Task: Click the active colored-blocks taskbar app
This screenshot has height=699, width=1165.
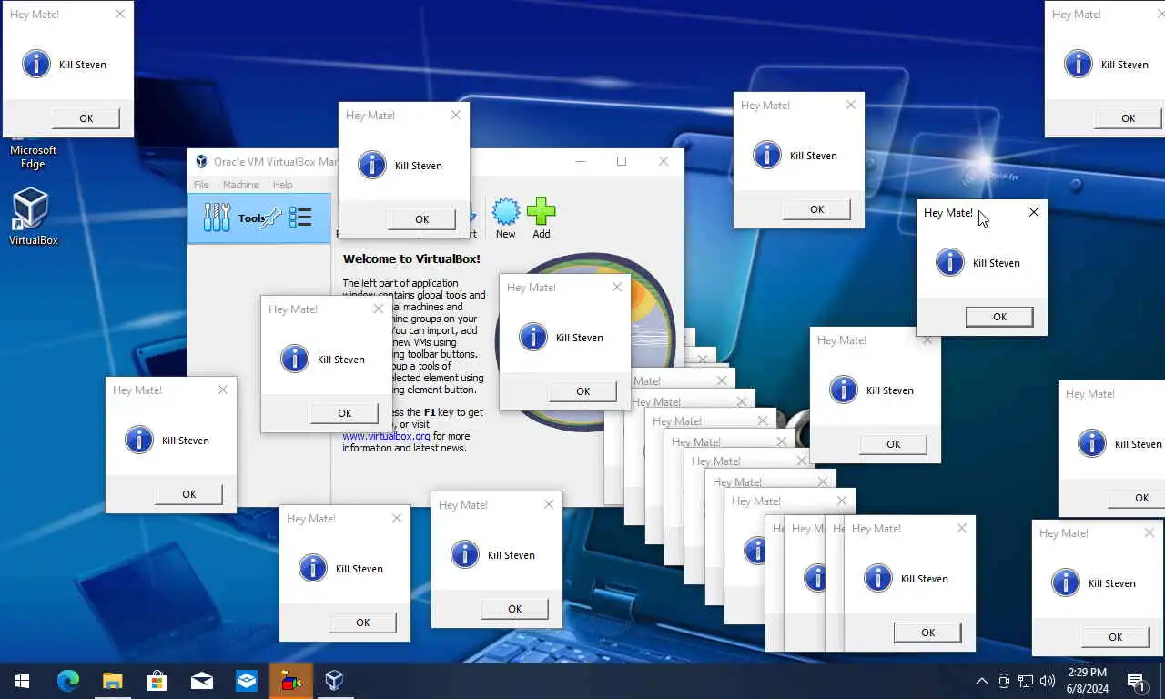Action: tap(290, 680)
